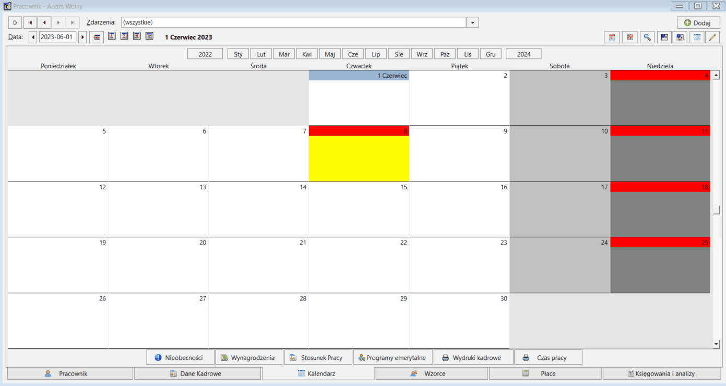Viewport: 726px width, 386px height.
Task: Click the magnifying glass search icon
Action: pyautogui.click(x=647, y=37)
